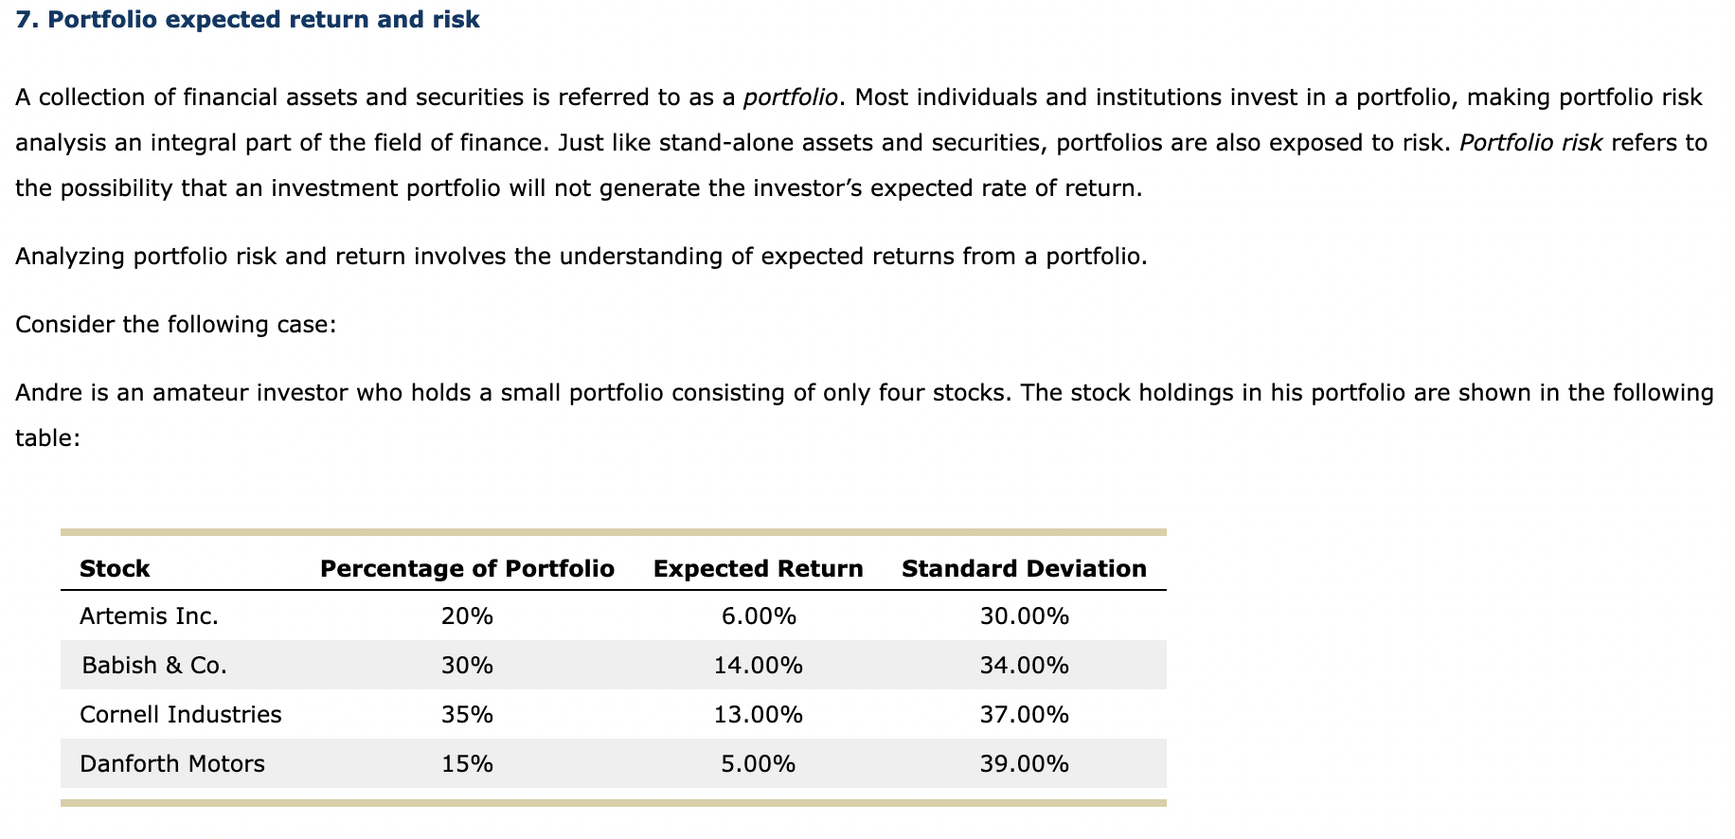Select the "Artemis Inc." stock name cell
1735x839 pixels.
149,616
